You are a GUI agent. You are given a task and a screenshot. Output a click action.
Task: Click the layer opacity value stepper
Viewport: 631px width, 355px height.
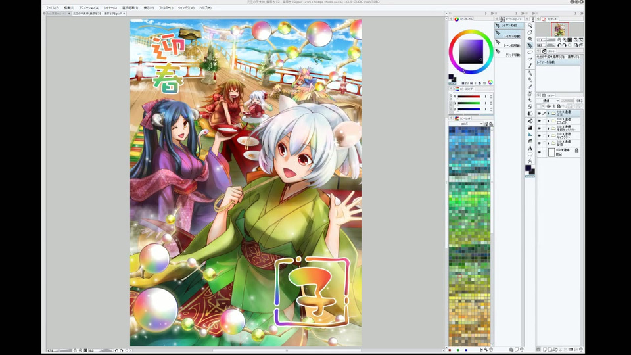(583, 101)
